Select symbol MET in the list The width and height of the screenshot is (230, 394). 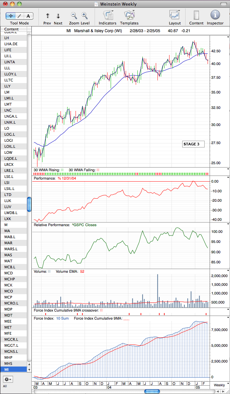click(14, 327)
